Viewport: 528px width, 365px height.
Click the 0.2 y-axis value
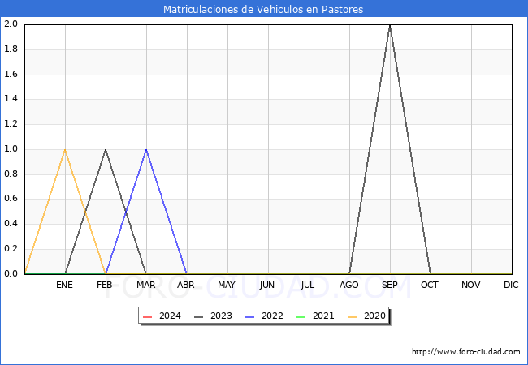pyautogui.click(x=11, y=249)
